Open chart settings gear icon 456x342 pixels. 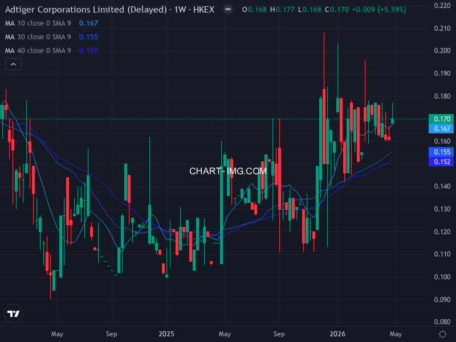point(442,334)
